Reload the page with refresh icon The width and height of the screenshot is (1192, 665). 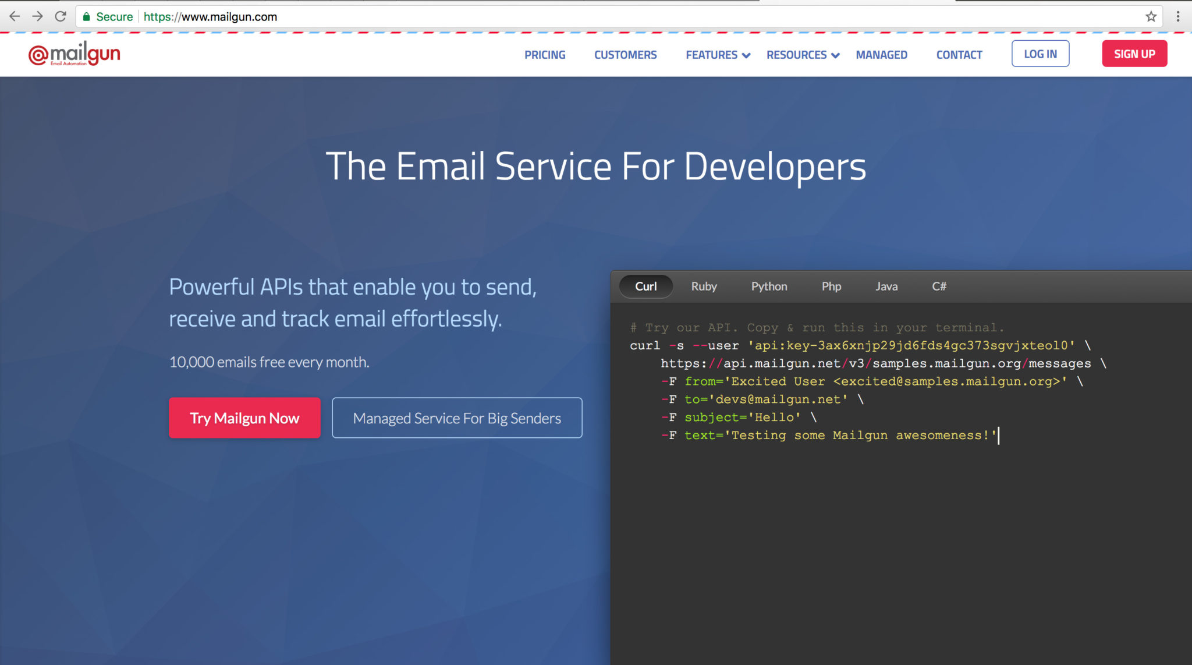point(61,16)
